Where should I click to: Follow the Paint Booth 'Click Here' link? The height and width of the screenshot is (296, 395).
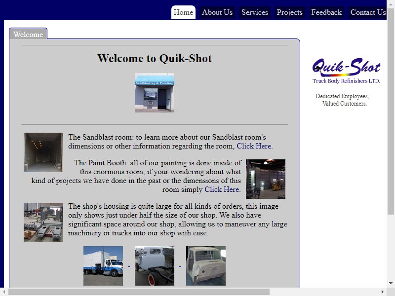click(223, 189)
